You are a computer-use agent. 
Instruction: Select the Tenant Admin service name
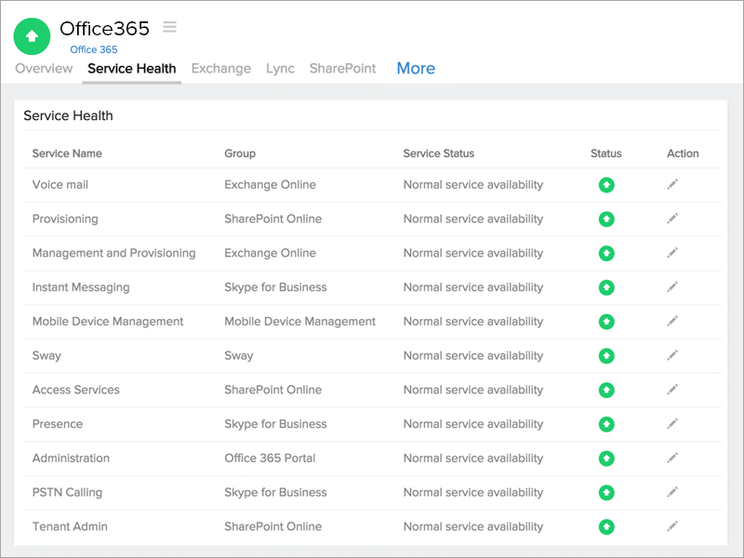pyautogui.click(x=70, y=526)
